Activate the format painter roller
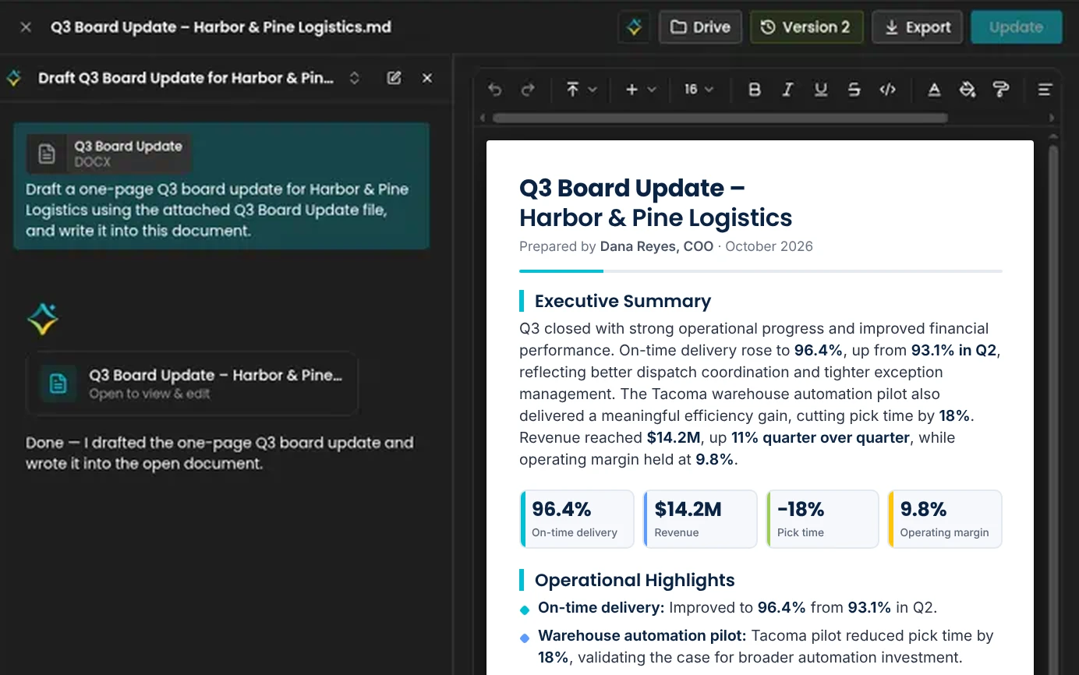The height and width of the screenshot is (675, 1079). point(1001,90)
